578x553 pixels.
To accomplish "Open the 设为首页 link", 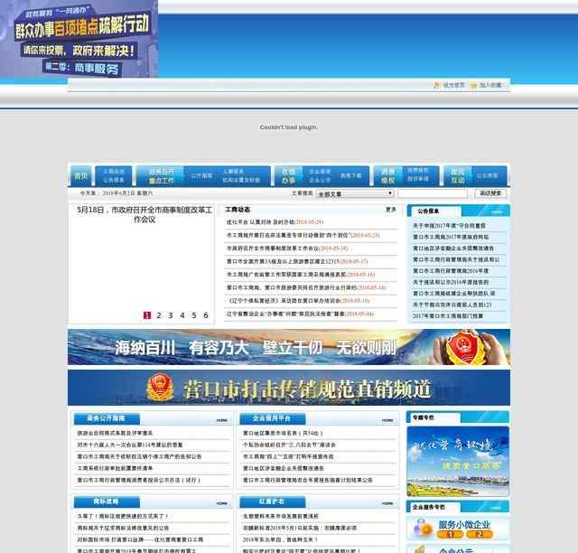I will (x=453, y=85).
